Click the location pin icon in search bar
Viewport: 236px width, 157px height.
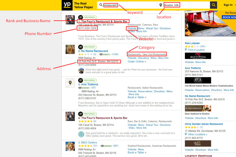point(161,5)
